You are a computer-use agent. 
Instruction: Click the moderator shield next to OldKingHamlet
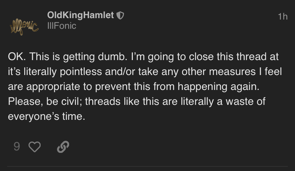[120, 15]
